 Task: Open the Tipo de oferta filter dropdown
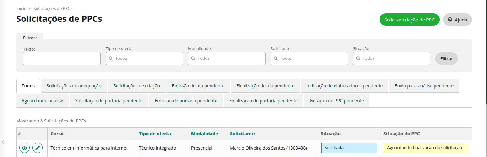(x=144, y=58)
